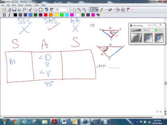Expand the Highlighter options arrow

coord(105,10)
